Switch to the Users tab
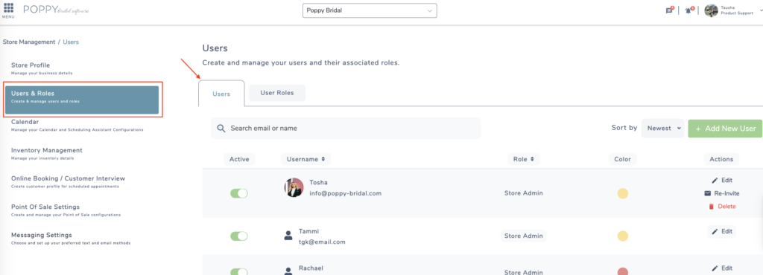The image size is (763, 275). 221,94
